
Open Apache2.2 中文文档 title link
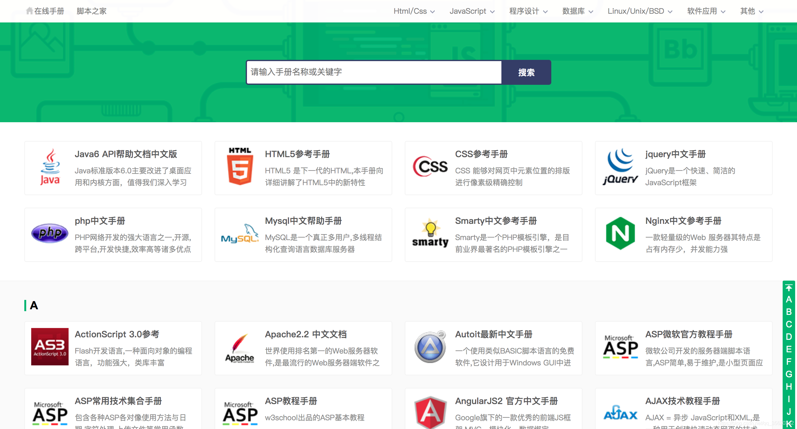tap(306, 334)
